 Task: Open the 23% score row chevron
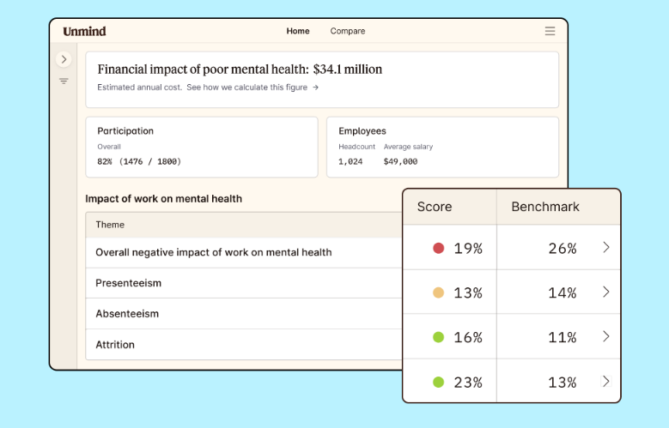606,382
